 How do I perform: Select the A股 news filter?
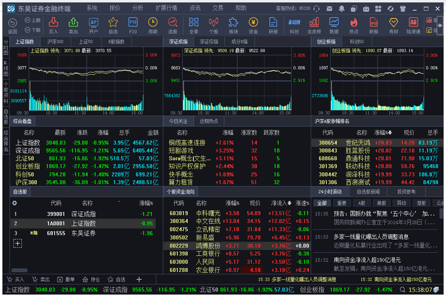361,203
